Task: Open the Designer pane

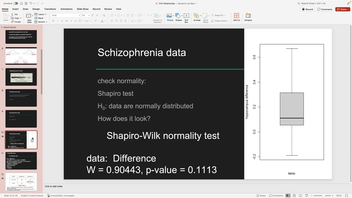Action: [248, 18]
